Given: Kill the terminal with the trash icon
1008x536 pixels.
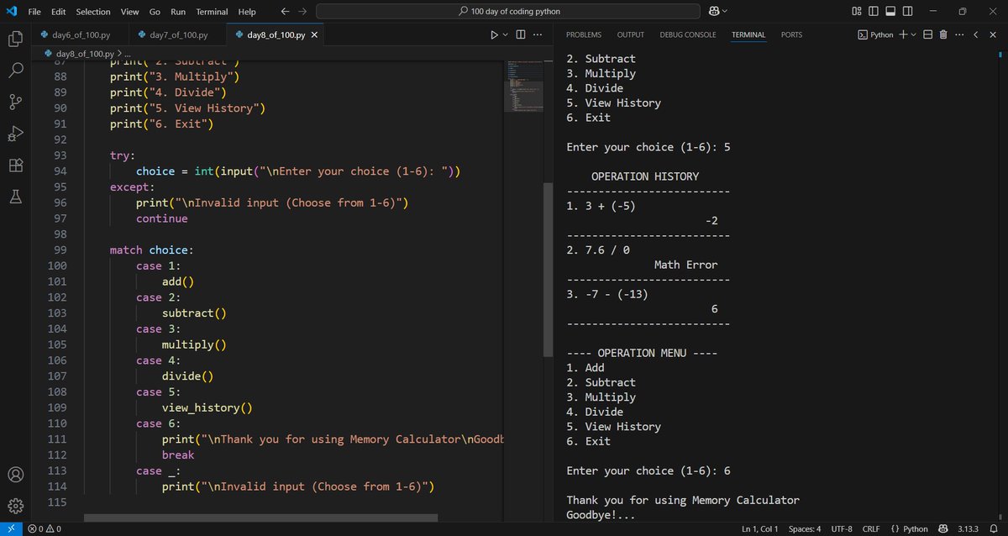Looking at the screenshot, I should pyautogui.click(x=943, y=34).
